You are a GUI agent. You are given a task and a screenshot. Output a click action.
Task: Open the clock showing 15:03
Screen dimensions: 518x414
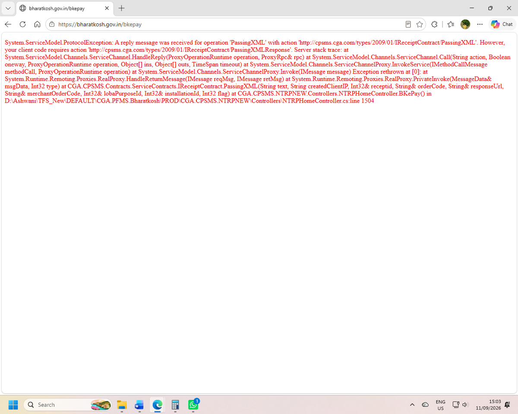(488, 405)
